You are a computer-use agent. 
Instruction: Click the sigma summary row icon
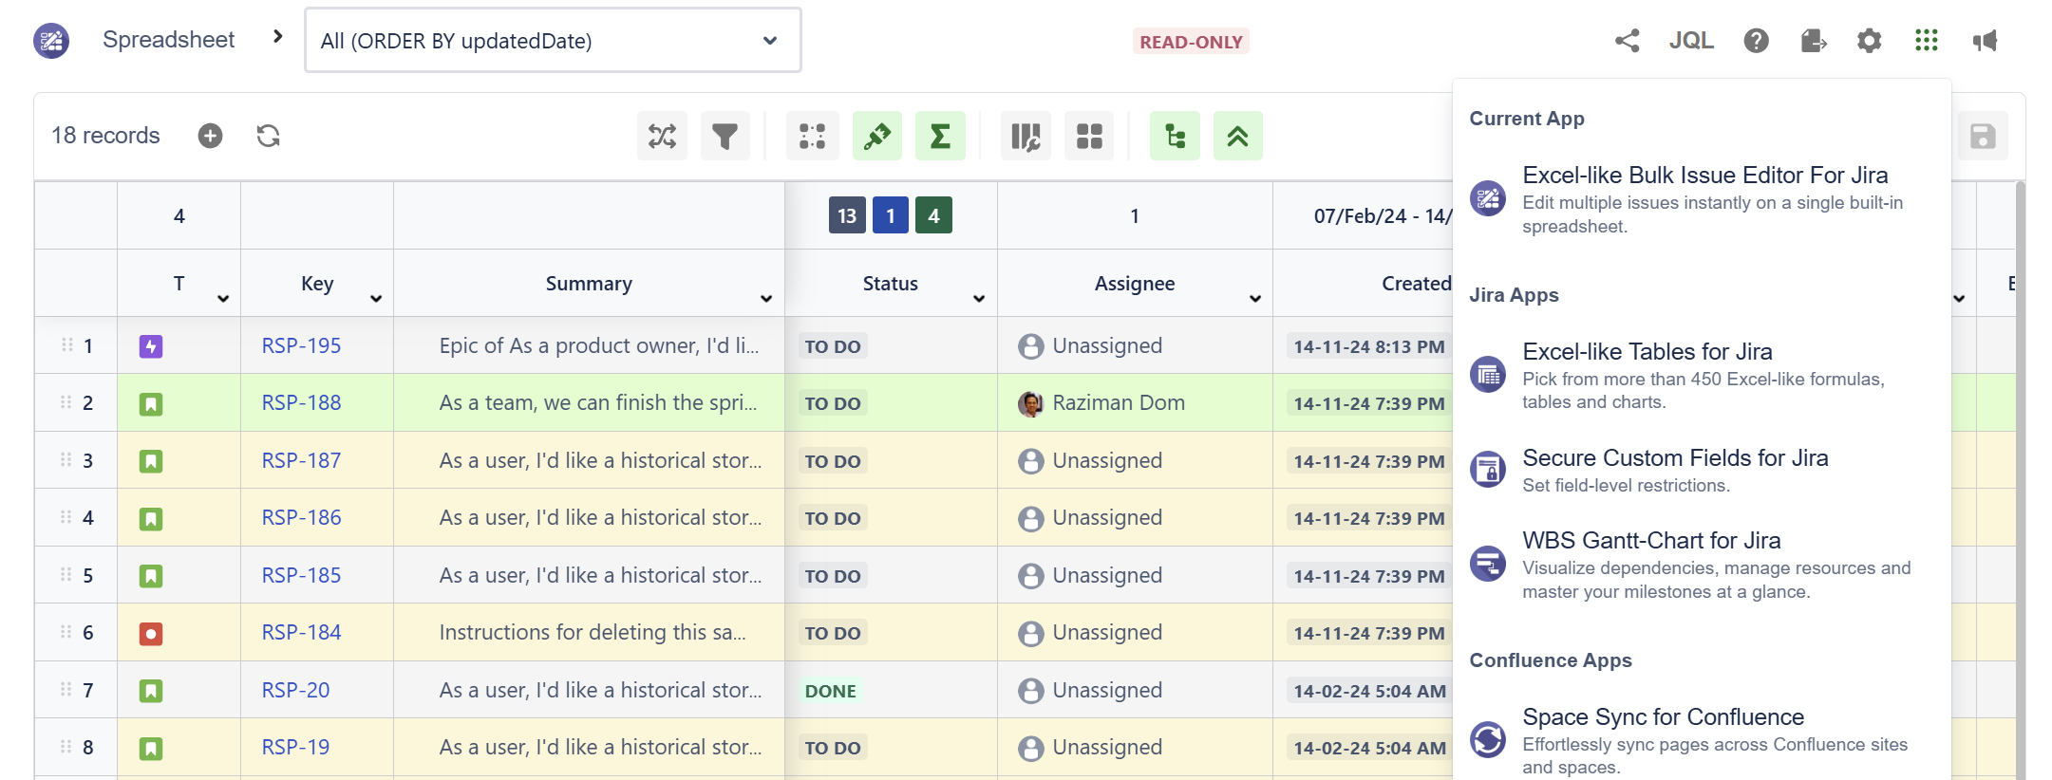[x=939, y=137]
